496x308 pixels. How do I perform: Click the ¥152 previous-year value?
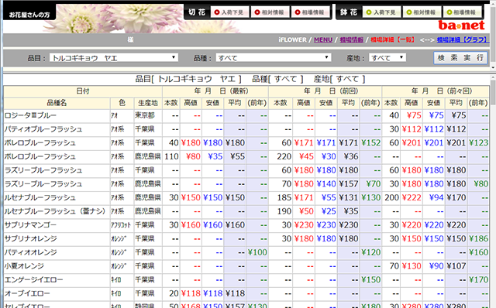pyautogui.click(x=370, y=143)
